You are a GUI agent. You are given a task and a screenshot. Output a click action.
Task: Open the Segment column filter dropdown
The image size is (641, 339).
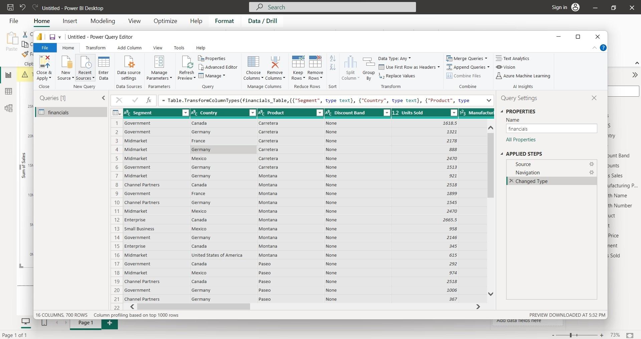point(185,113)
